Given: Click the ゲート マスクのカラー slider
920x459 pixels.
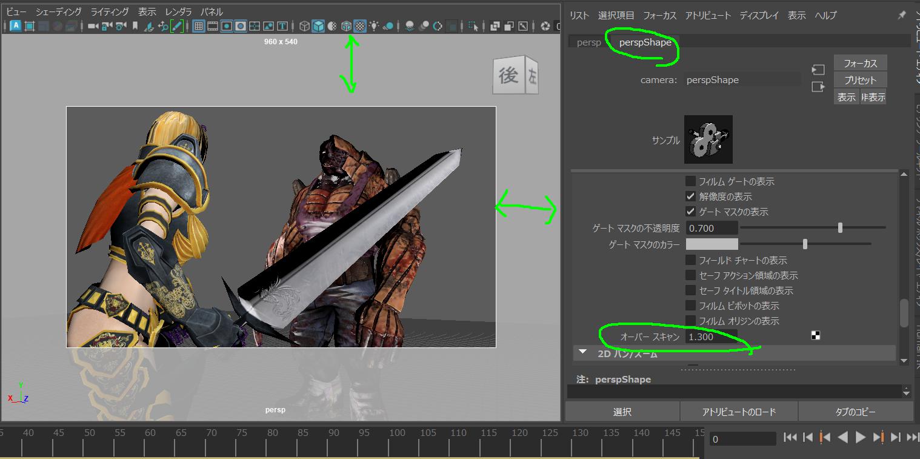Looking at the screenshot, I should (805, 244).
